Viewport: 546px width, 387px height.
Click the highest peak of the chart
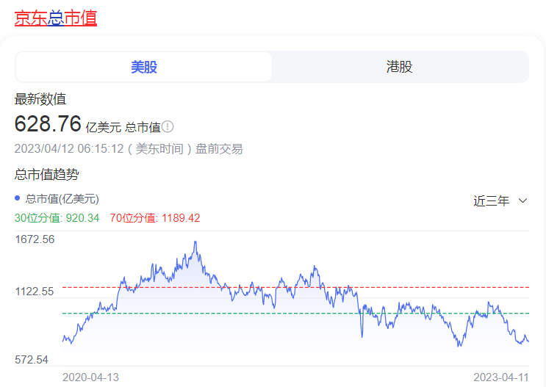195,242
